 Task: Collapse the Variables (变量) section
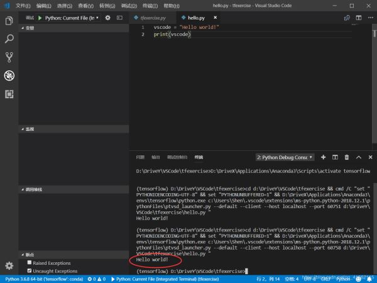pos(74,28)
